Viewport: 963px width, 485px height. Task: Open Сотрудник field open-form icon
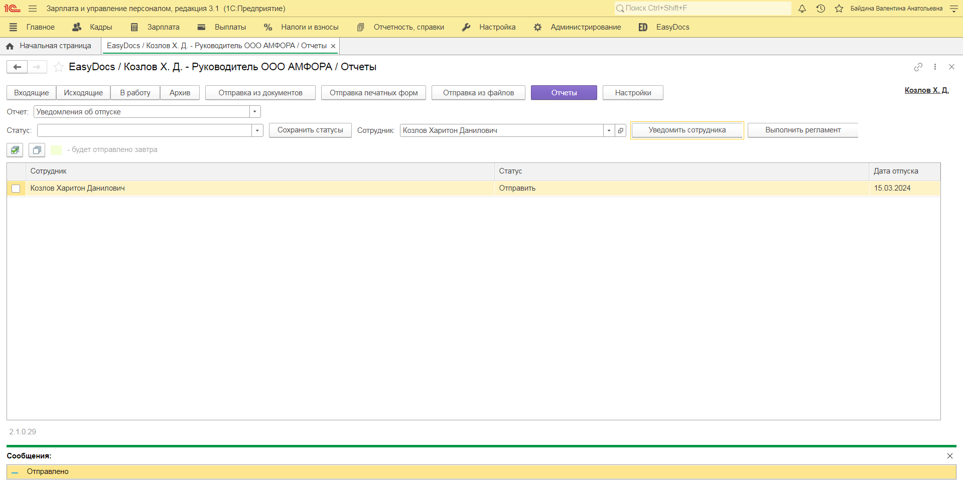621,130
